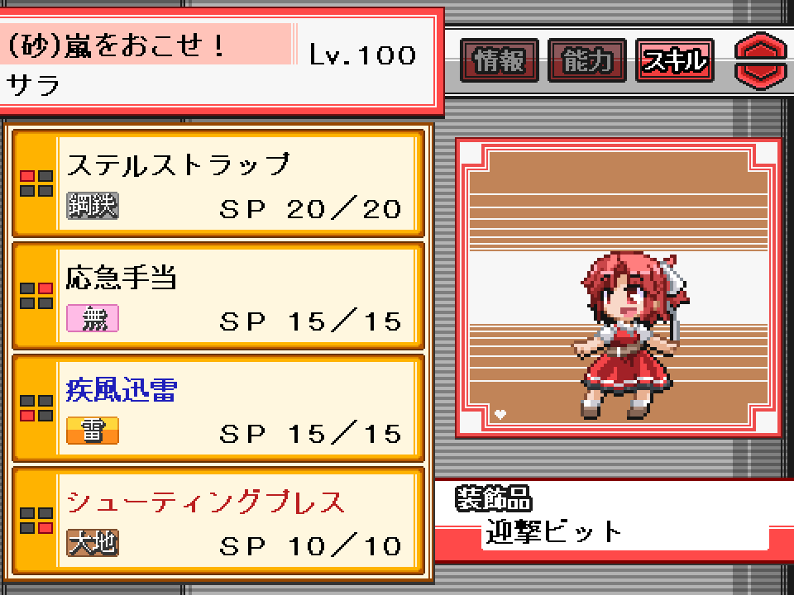Select the スキル tab
This screenshot has width=794, height=595.
point(675,60)
